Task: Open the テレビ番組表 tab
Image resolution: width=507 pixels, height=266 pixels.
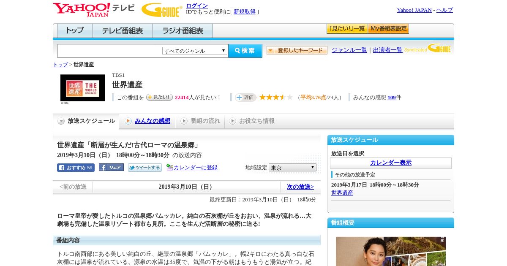Action: 123,31
